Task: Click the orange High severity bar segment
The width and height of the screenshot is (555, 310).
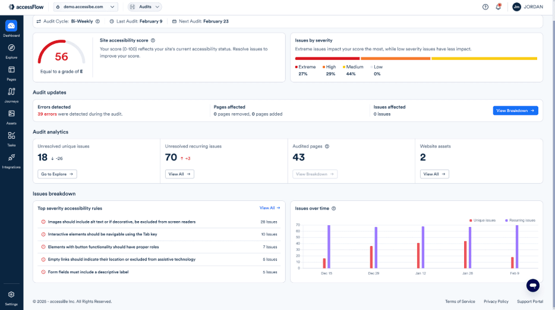Action: point(395,58)
